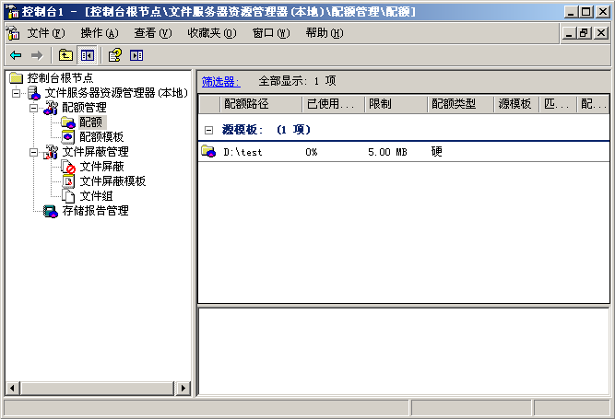Click the 配额管理 node icon

click(x=51, y=108)
